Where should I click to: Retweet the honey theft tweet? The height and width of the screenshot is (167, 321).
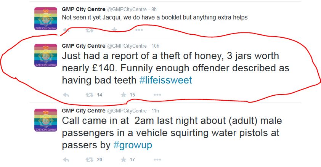point(89,95)
